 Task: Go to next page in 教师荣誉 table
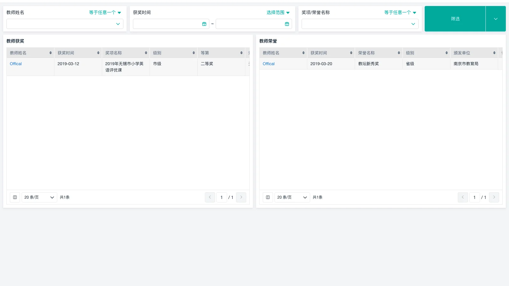[x=494, y=197]
